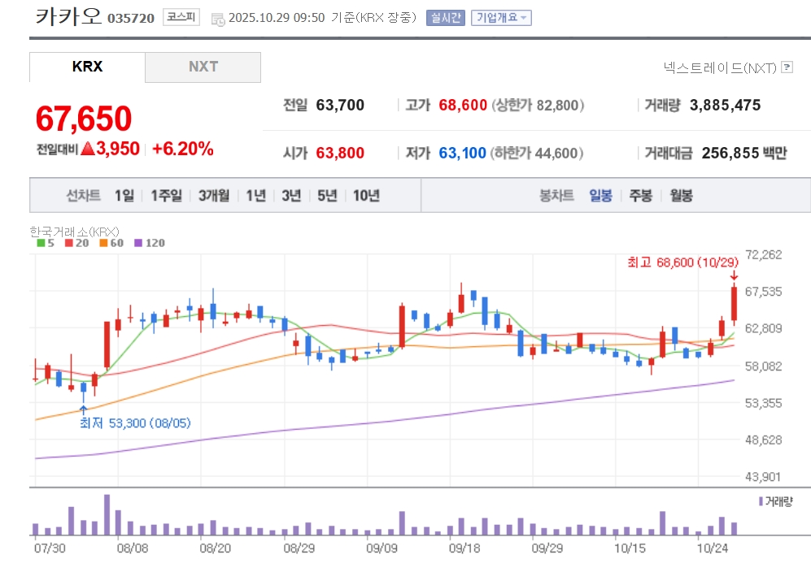Click the red 20-day moving average legend swatch
The image size is (811, 572).
pos(69,243)
